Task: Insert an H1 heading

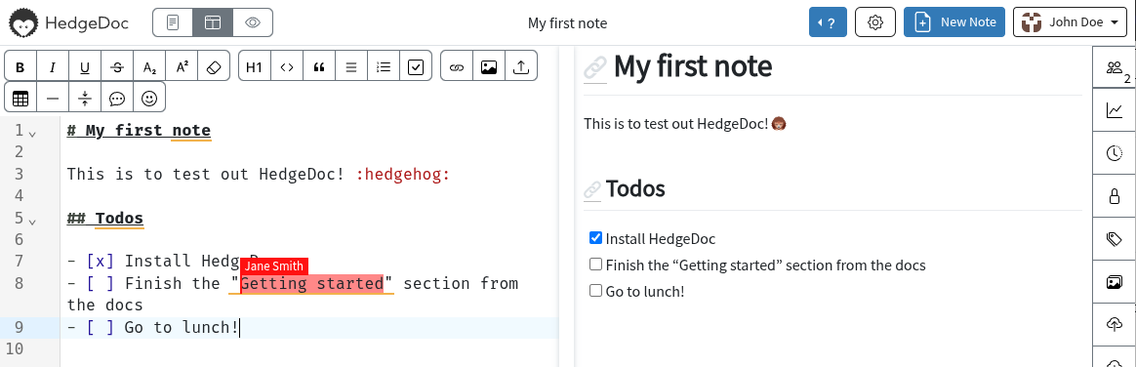Action: (x=255, y=67)
